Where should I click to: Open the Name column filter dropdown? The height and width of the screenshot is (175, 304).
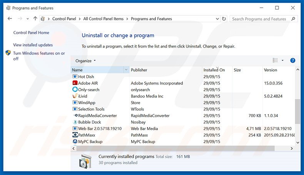(126, 70)
